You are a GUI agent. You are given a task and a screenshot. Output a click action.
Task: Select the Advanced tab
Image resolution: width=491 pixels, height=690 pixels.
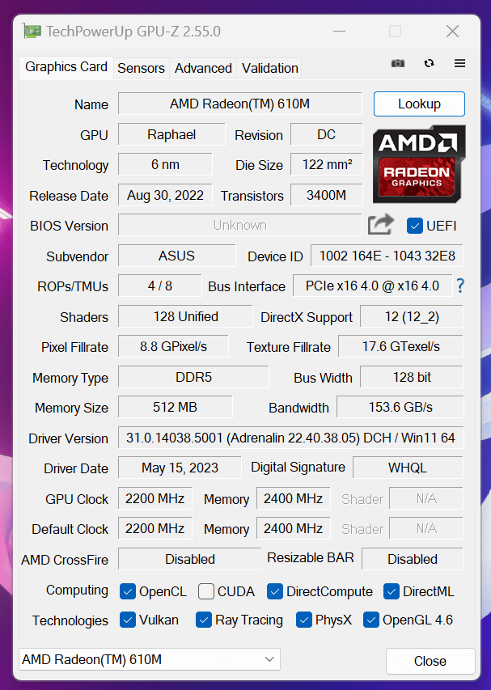tap(203, 68)
